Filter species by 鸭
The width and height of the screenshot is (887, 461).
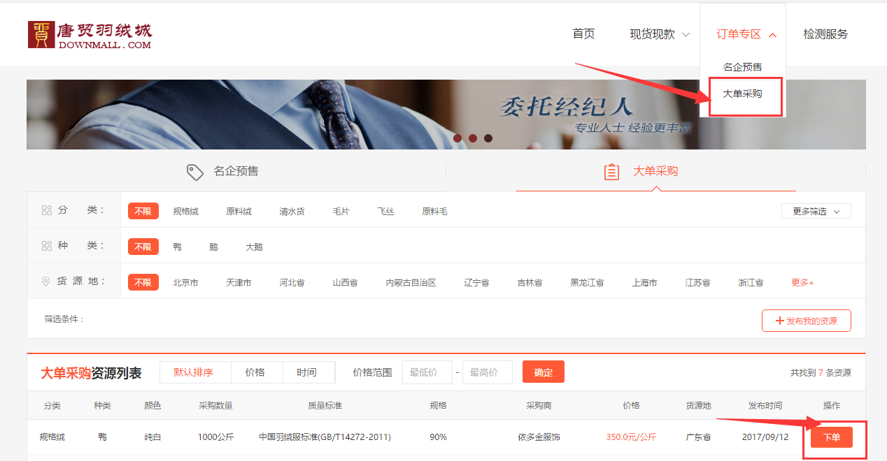coord(178,247)
